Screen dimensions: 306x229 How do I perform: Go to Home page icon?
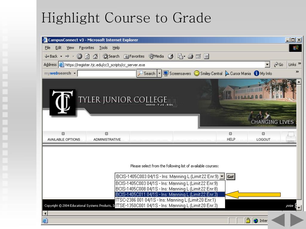(95, 56)
